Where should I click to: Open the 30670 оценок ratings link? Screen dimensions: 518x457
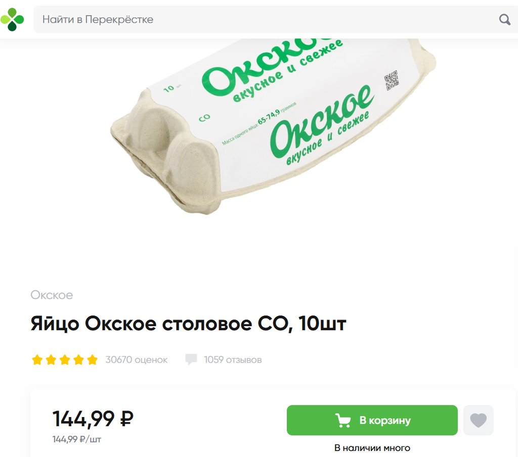[137, 359]
